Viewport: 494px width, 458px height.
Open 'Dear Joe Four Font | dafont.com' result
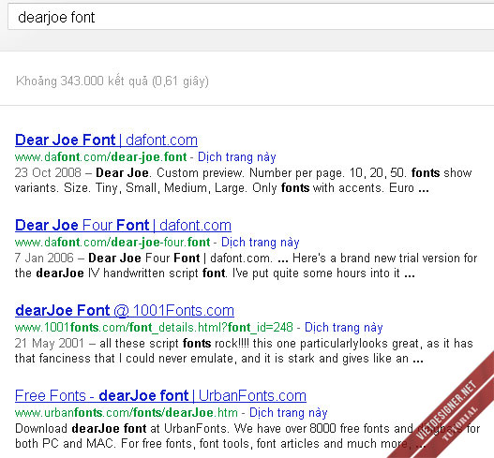tap(123, 225)
